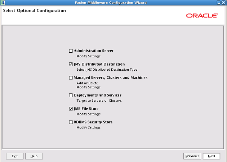227x162 pixels.
Task: Go to the Next wizard step
Action: point(212,156)
